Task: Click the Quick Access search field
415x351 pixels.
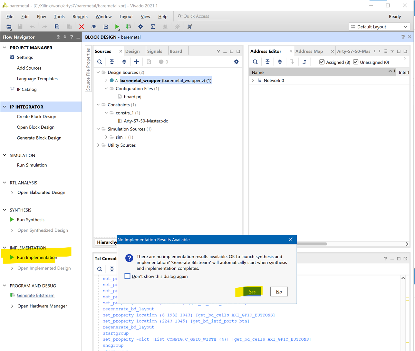Action: [x=204, y=16]
